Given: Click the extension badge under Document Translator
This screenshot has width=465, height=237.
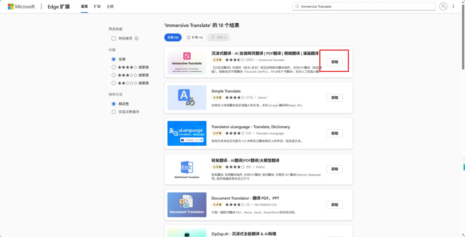Looking at the screenshot, I should [217, 205].
